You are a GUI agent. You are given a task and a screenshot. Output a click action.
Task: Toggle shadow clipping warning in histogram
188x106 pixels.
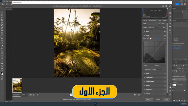point(143,9)
